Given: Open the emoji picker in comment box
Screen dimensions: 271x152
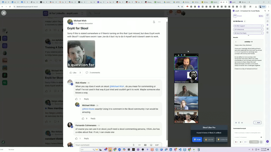Looking at the screenshot, I should (151, 145).
